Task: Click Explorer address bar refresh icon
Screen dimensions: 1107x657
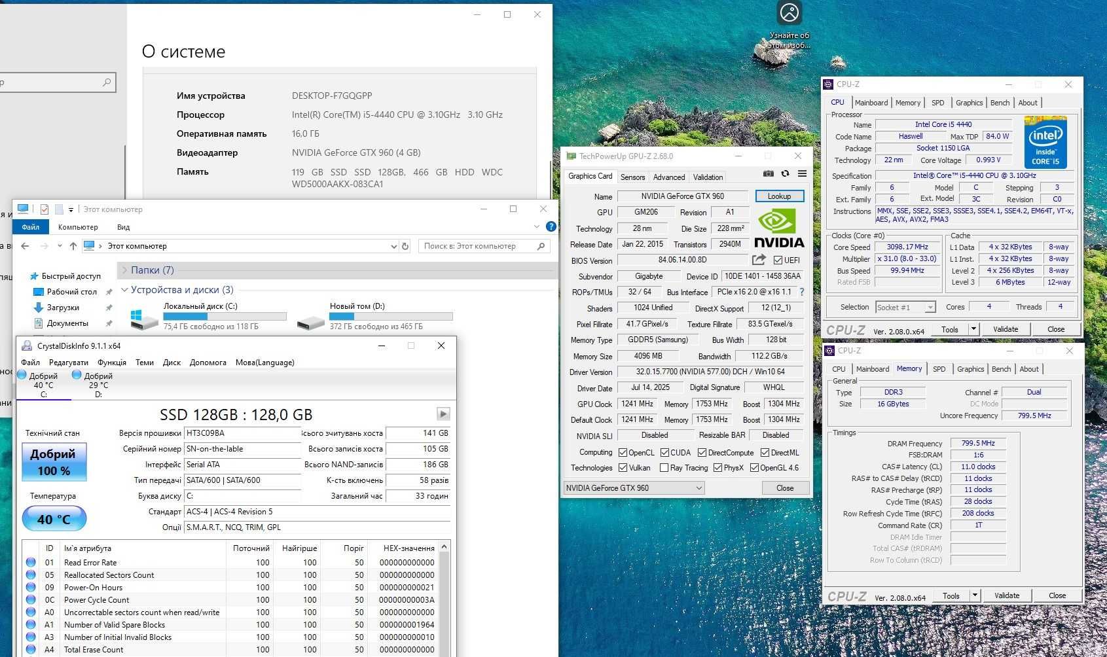Action: click(x=405, y=246)
